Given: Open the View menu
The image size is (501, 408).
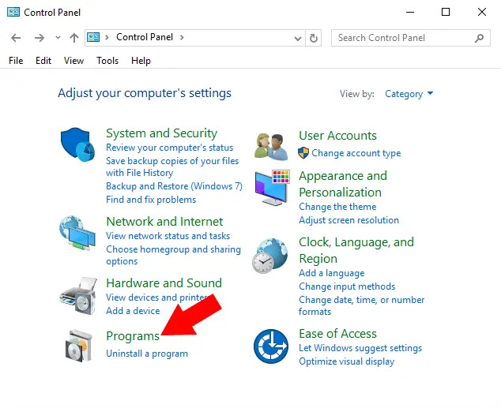Looking at the screenshot, I should pos(73,61).
